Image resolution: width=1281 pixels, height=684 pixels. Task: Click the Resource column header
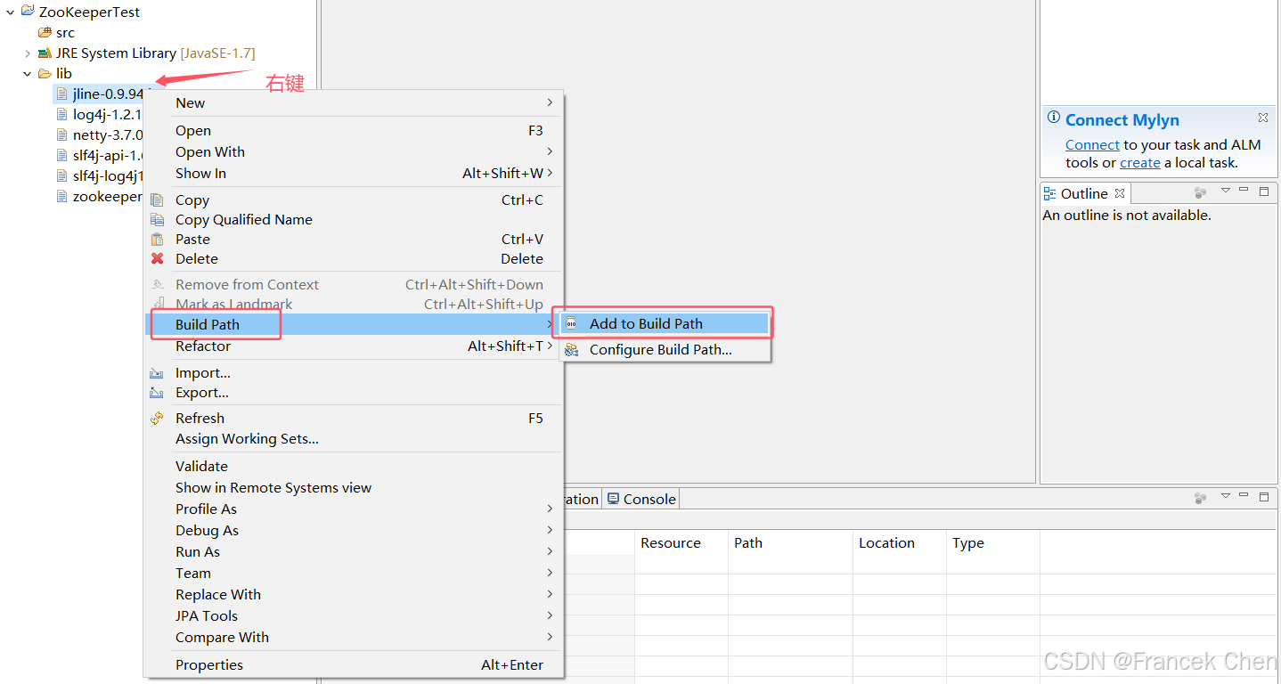[671, 543]
